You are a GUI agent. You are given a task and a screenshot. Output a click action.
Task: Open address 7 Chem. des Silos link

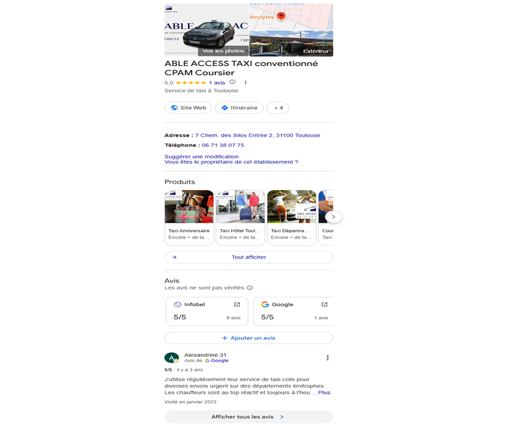258,135
